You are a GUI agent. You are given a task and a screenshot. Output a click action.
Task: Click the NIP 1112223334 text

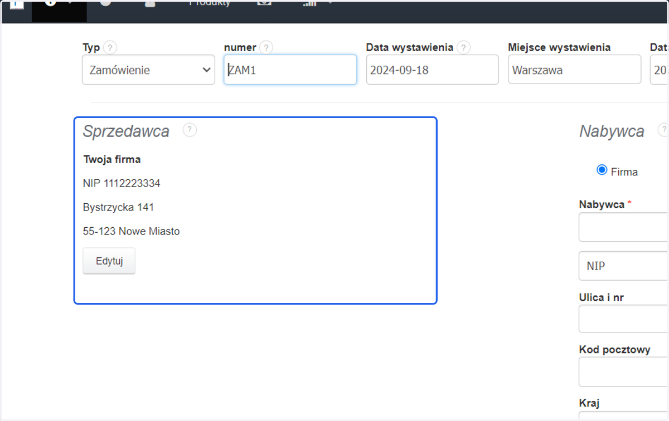pos(122,183)
